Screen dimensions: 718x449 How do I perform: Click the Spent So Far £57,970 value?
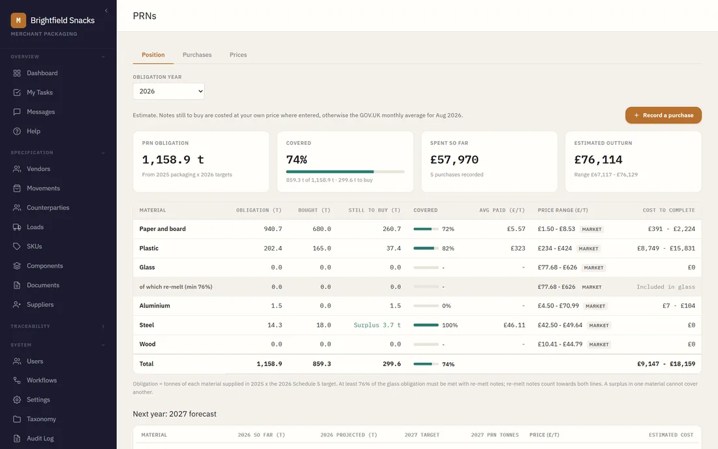[x=454, y=159]
